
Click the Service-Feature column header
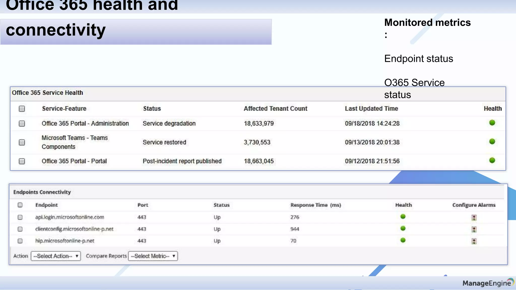click(64, 108)
